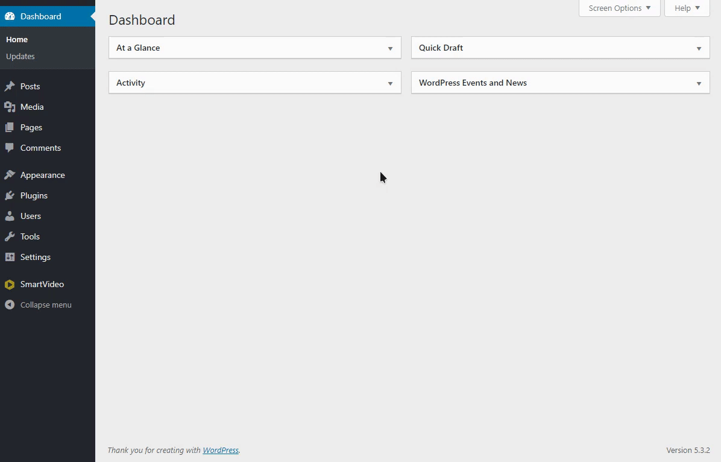Expand the At a Glance widget arrow
Screen dimensions: 721x462
click(x=390, y=48)
